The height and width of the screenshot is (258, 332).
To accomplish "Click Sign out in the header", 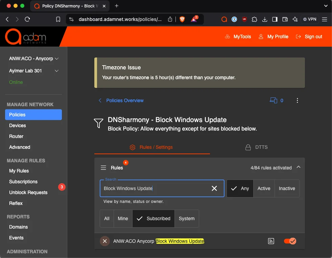I will pyautogui.click(x=309, y=37).
